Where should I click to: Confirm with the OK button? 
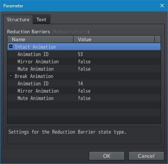(107, 156)
